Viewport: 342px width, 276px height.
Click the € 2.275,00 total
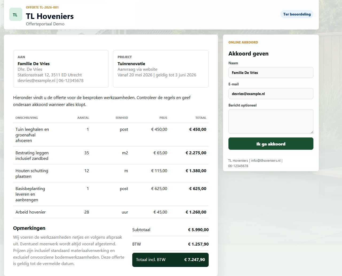coord(196,153)
